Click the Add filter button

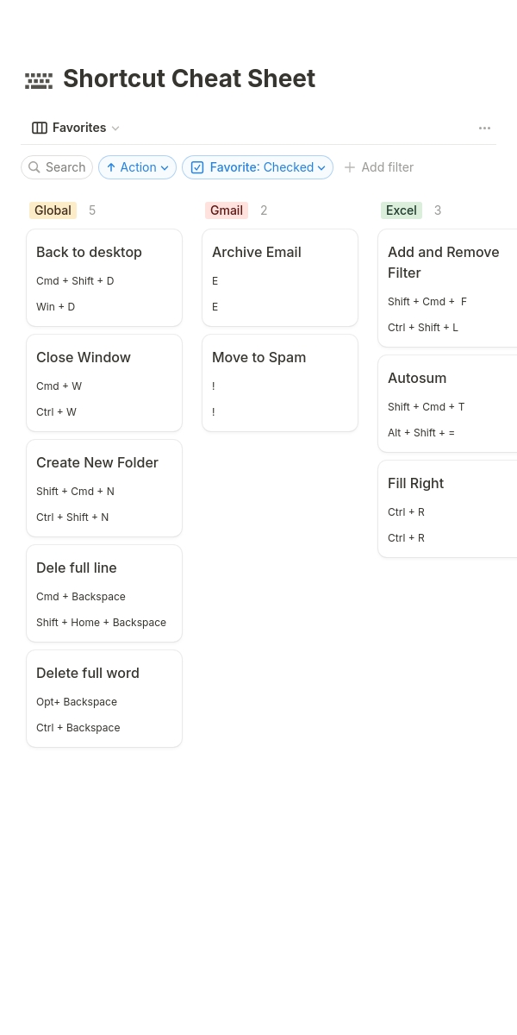tap(378, 167)
